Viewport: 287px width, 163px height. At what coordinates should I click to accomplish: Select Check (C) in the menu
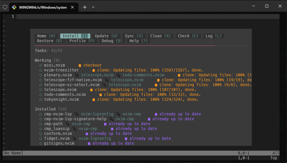point(188,36)
